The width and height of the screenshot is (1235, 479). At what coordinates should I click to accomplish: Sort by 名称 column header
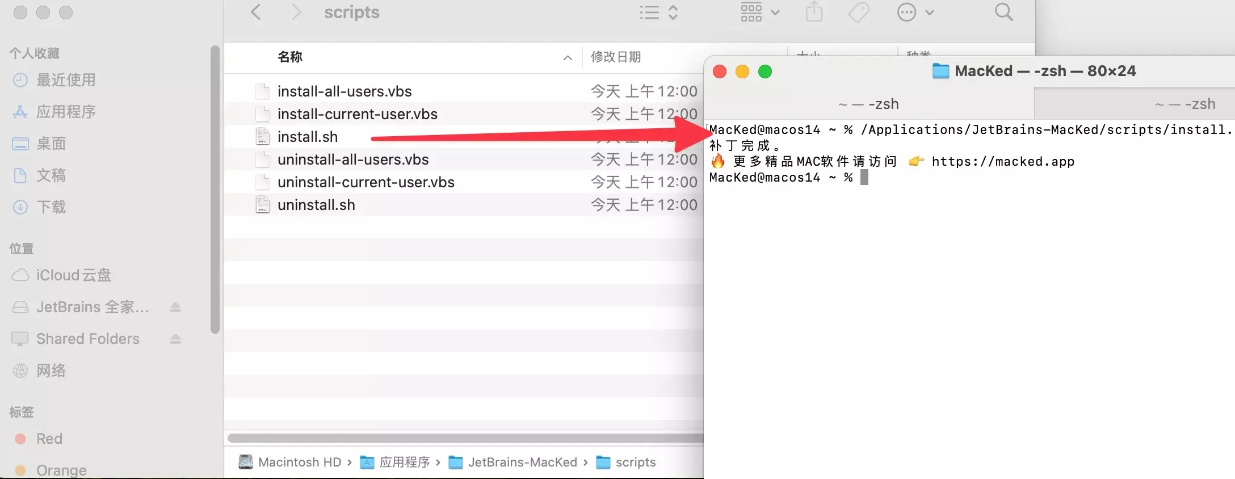click(289, 57)
